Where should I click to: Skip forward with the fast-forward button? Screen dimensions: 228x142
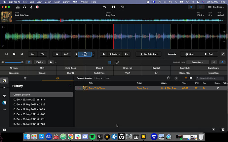(127, 54)
